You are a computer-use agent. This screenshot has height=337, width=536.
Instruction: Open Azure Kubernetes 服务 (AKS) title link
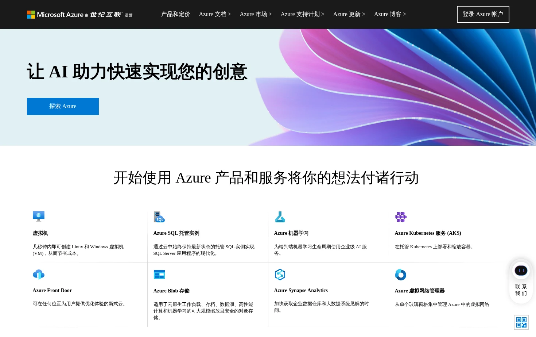428,233
